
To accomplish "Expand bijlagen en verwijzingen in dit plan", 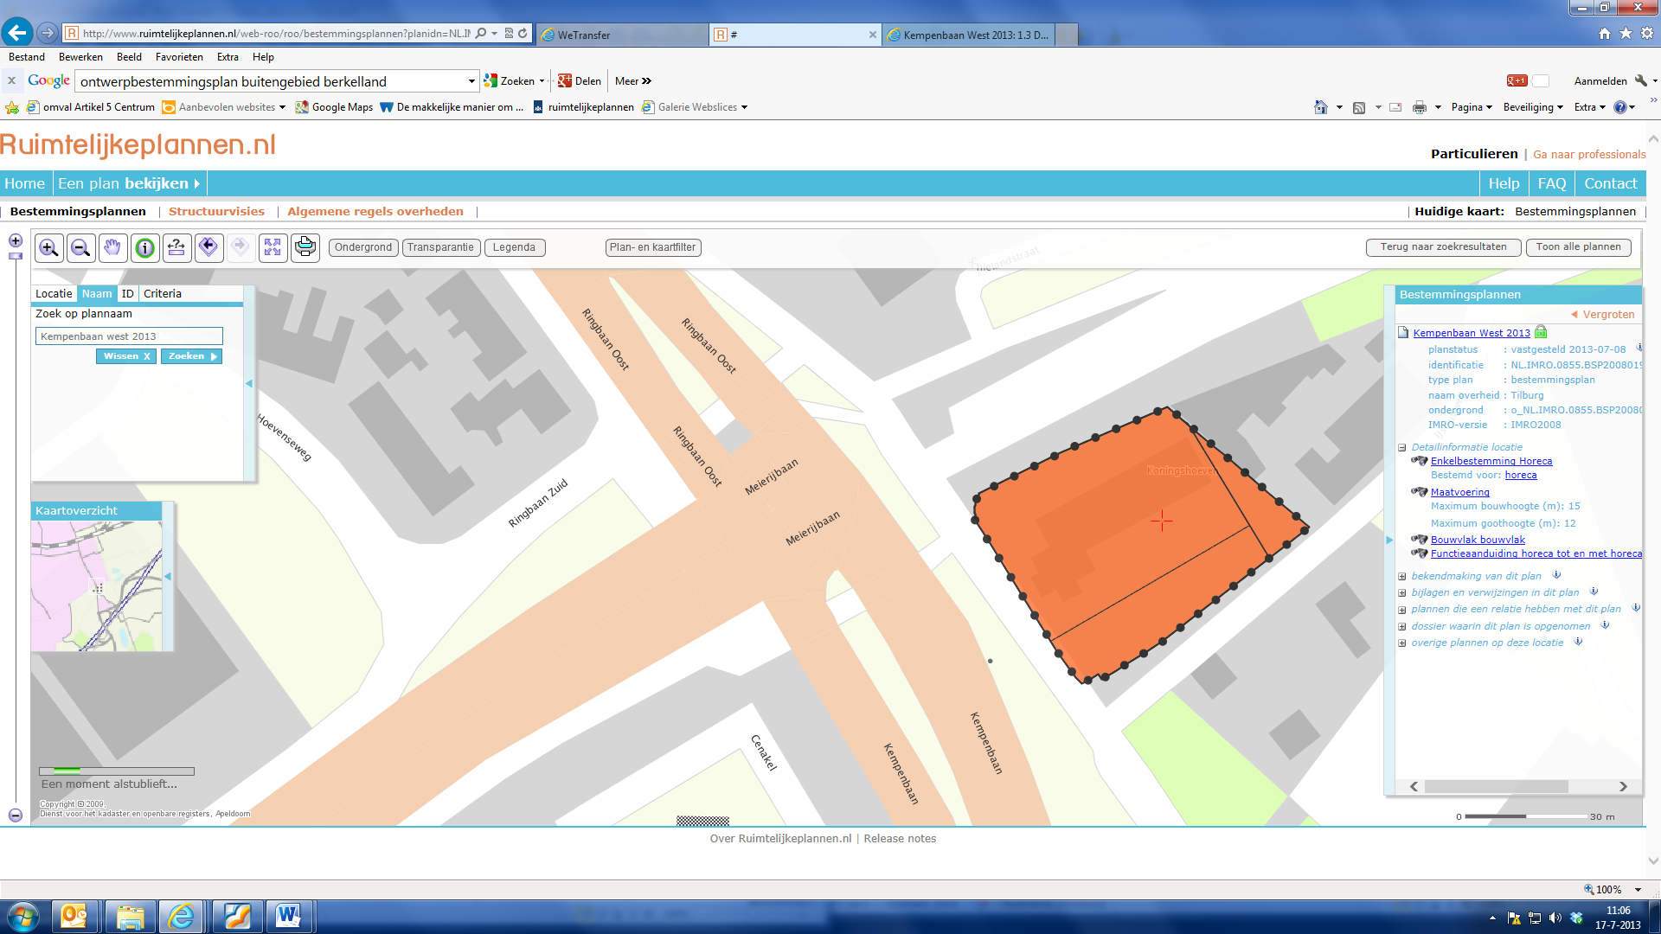I will [1402, 593].
